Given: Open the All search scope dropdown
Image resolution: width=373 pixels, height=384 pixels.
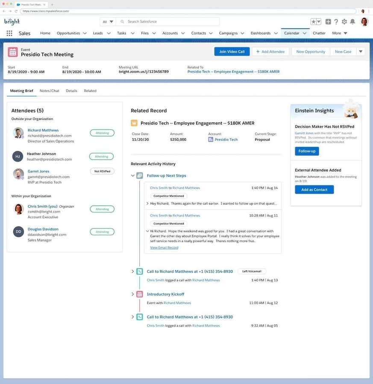Looking at the screenshot, I should 108,22.
